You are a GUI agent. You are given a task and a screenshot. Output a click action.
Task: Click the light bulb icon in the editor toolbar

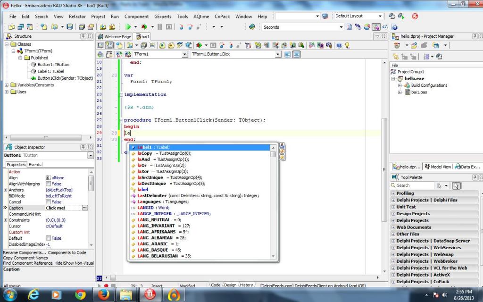[x=347, y=45]
